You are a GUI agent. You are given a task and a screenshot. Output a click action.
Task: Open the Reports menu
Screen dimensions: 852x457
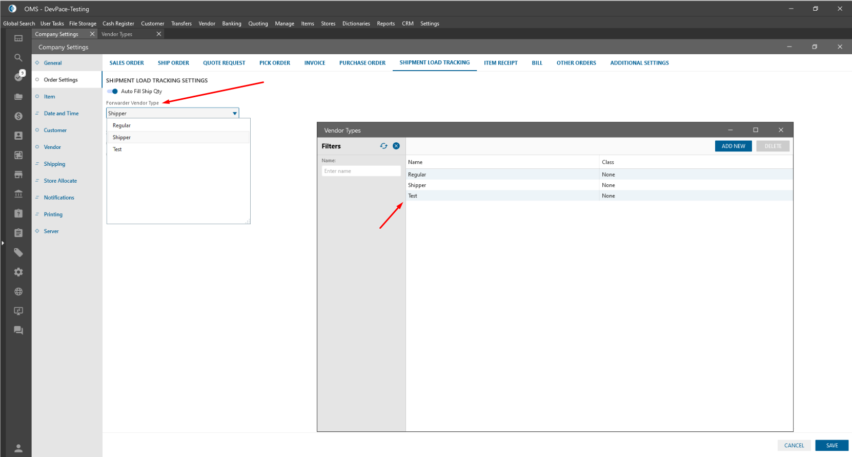click(x=386, y=24)
